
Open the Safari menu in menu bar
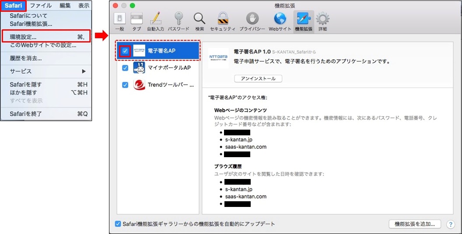[x=13, y=6]
